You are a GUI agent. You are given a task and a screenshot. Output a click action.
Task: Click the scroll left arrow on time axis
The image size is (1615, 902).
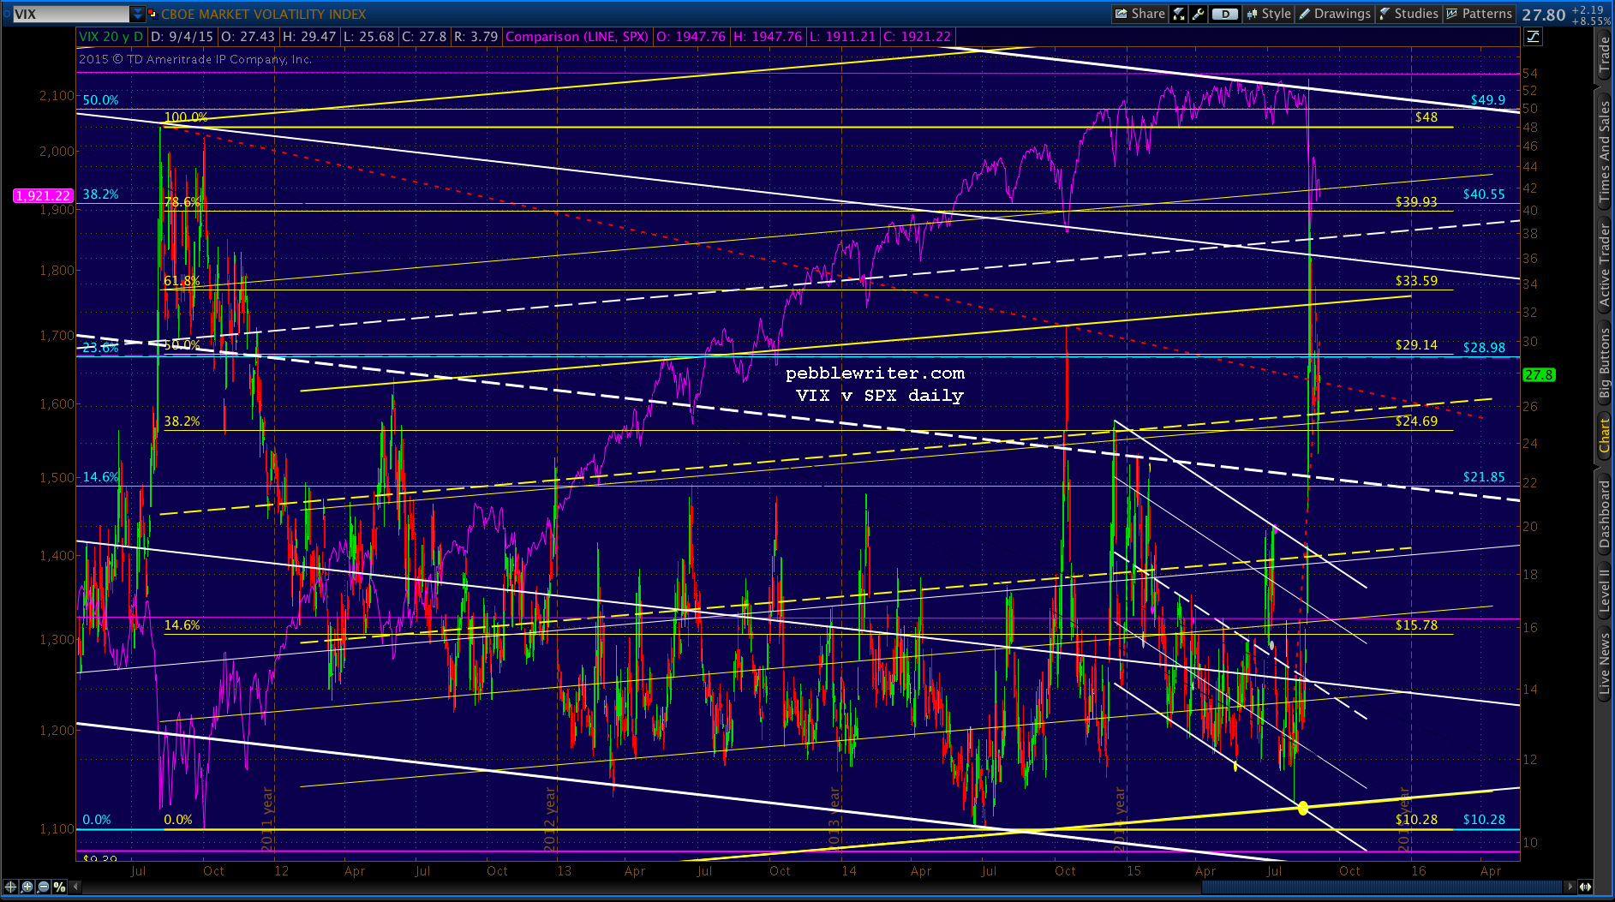76,887
